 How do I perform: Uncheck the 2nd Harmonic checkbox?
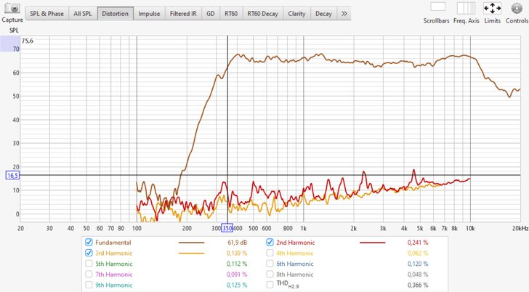(x=270, y=242)
